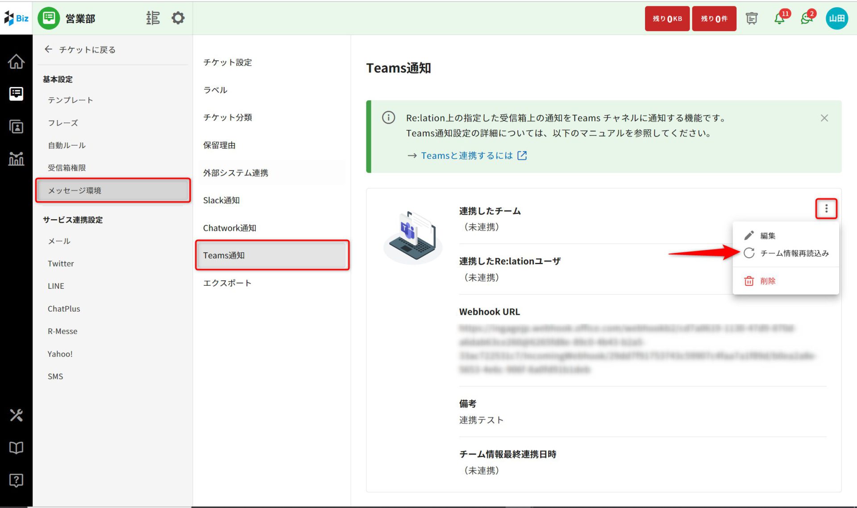Open the presentation board header icon

coord(752,18)
